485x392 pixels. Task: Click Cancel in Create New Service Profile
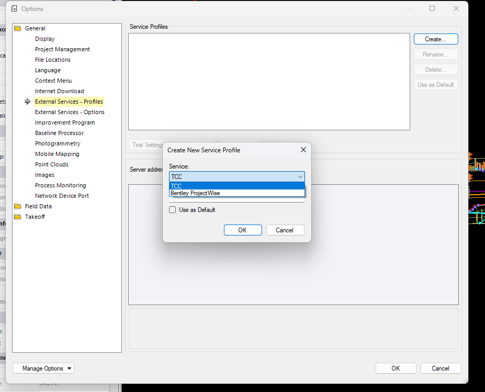tap(285, 230)
